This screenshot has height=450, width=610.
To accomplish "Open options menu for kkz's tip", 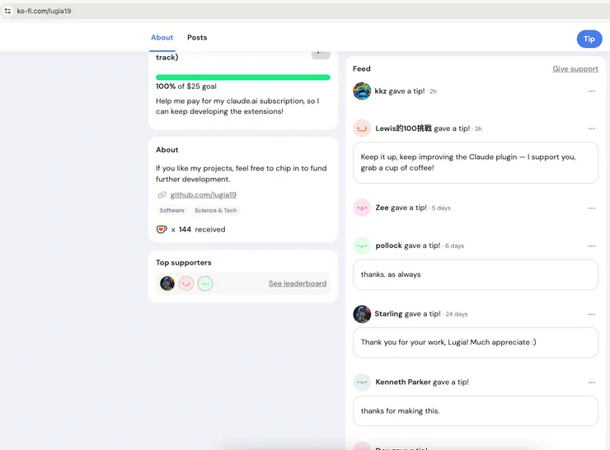I will click(x=592, y=91).
